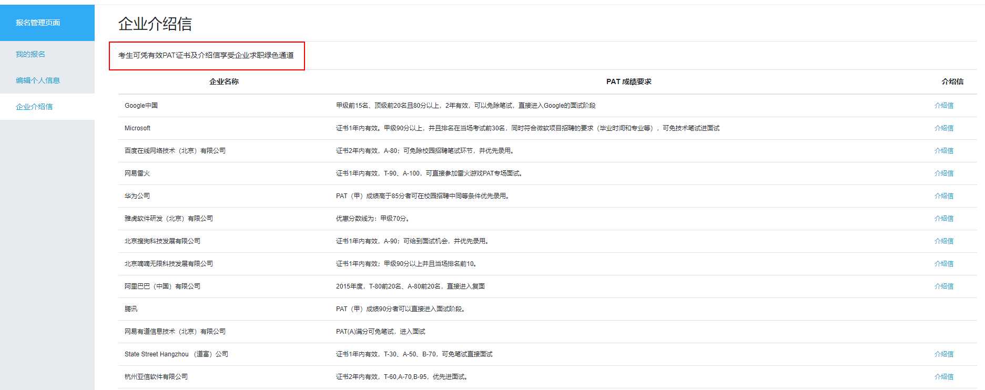This screenshot has height=390, width=985.
Task: Click 雅虎's 甲级70分 requirement text
Action: [374, 219]
